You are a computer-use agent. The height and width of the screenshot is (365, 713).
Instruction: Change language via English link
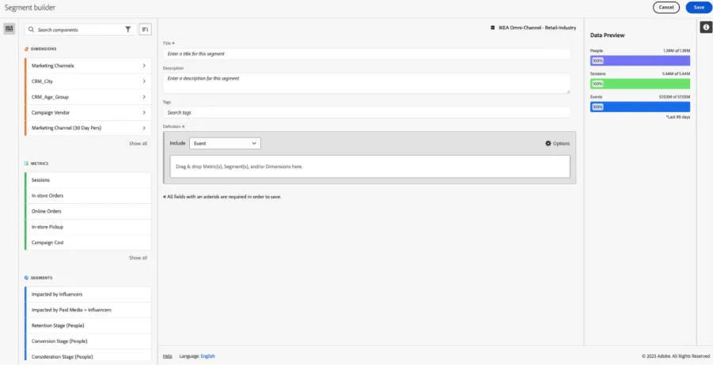pos(207,356)
